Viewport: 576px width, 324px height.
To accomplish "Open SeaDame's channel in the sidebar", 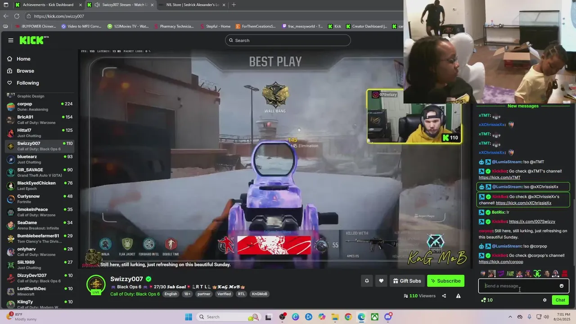I will 40,225.
